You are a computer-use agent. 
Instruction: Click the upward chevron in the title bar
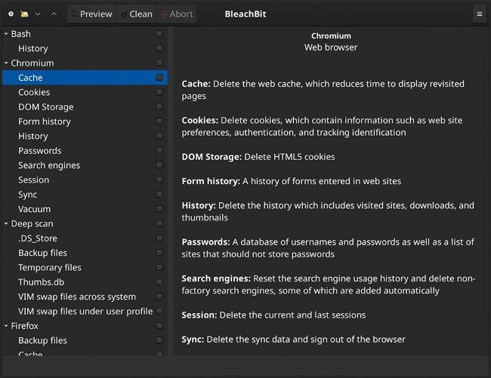coord(54,14)
